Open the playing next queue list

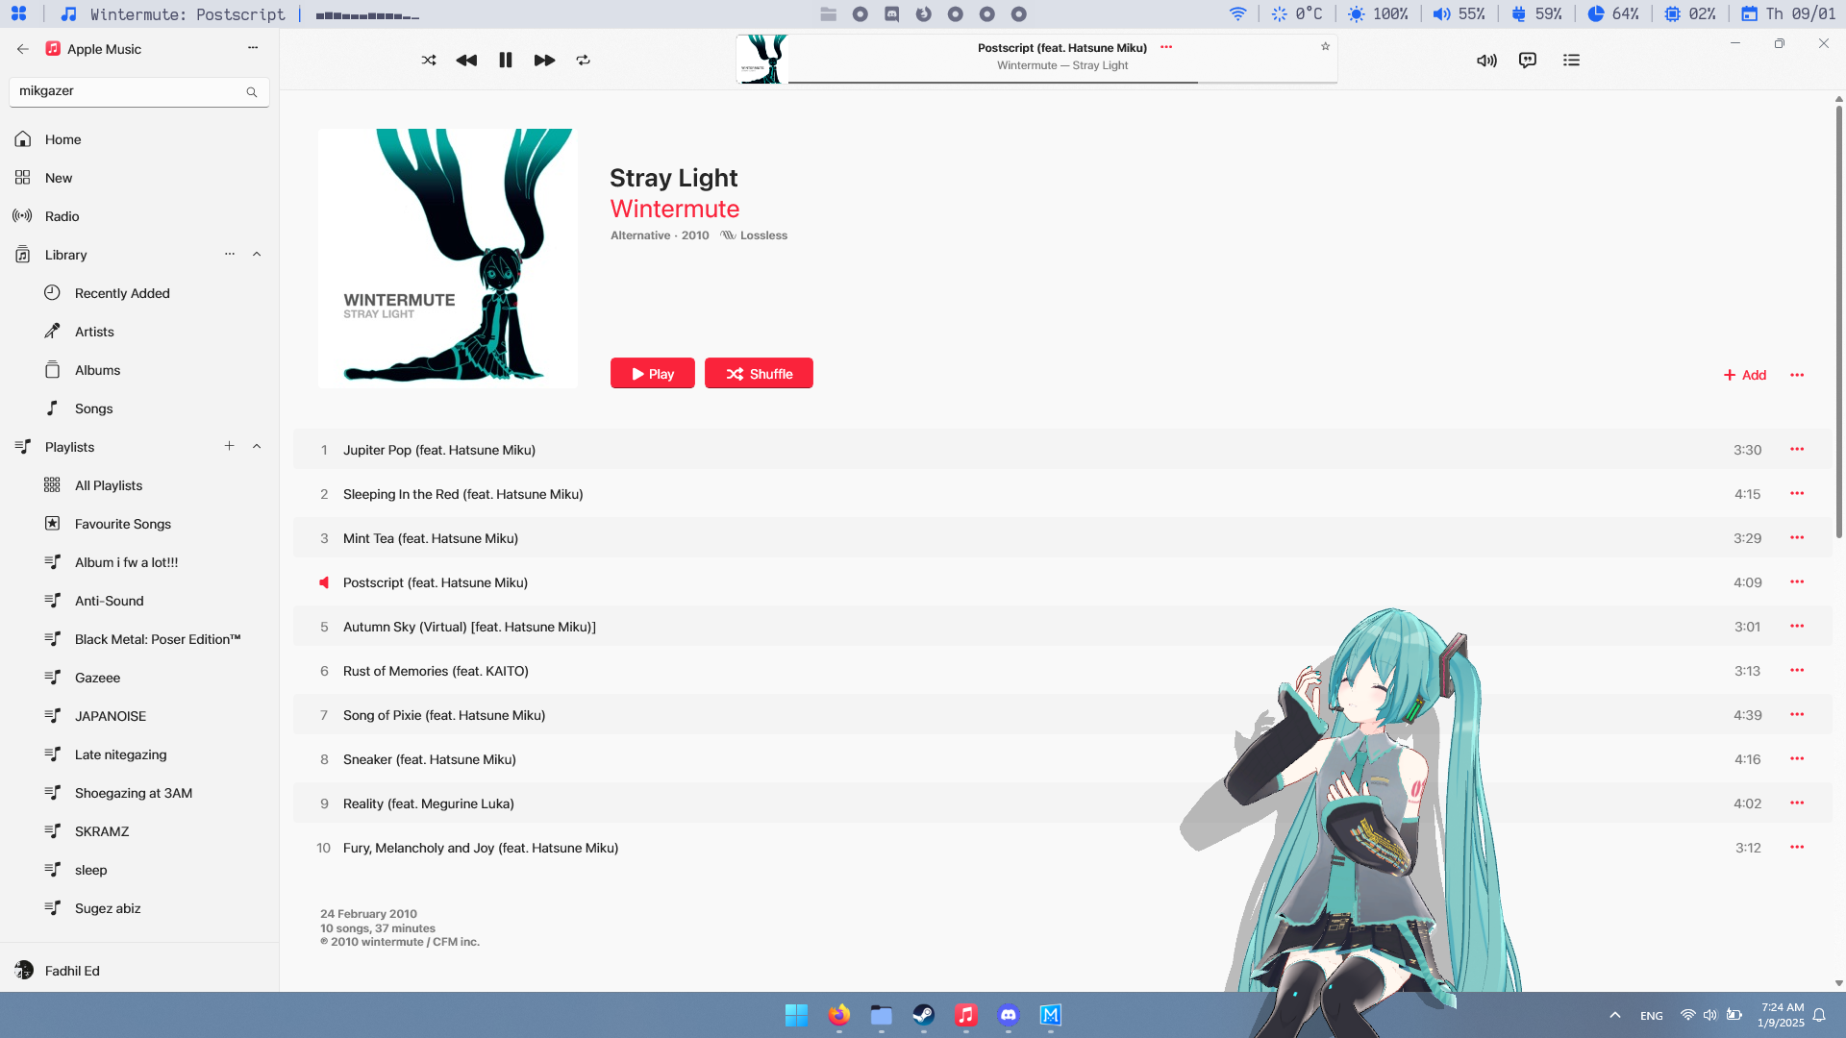pos(1571,60)
